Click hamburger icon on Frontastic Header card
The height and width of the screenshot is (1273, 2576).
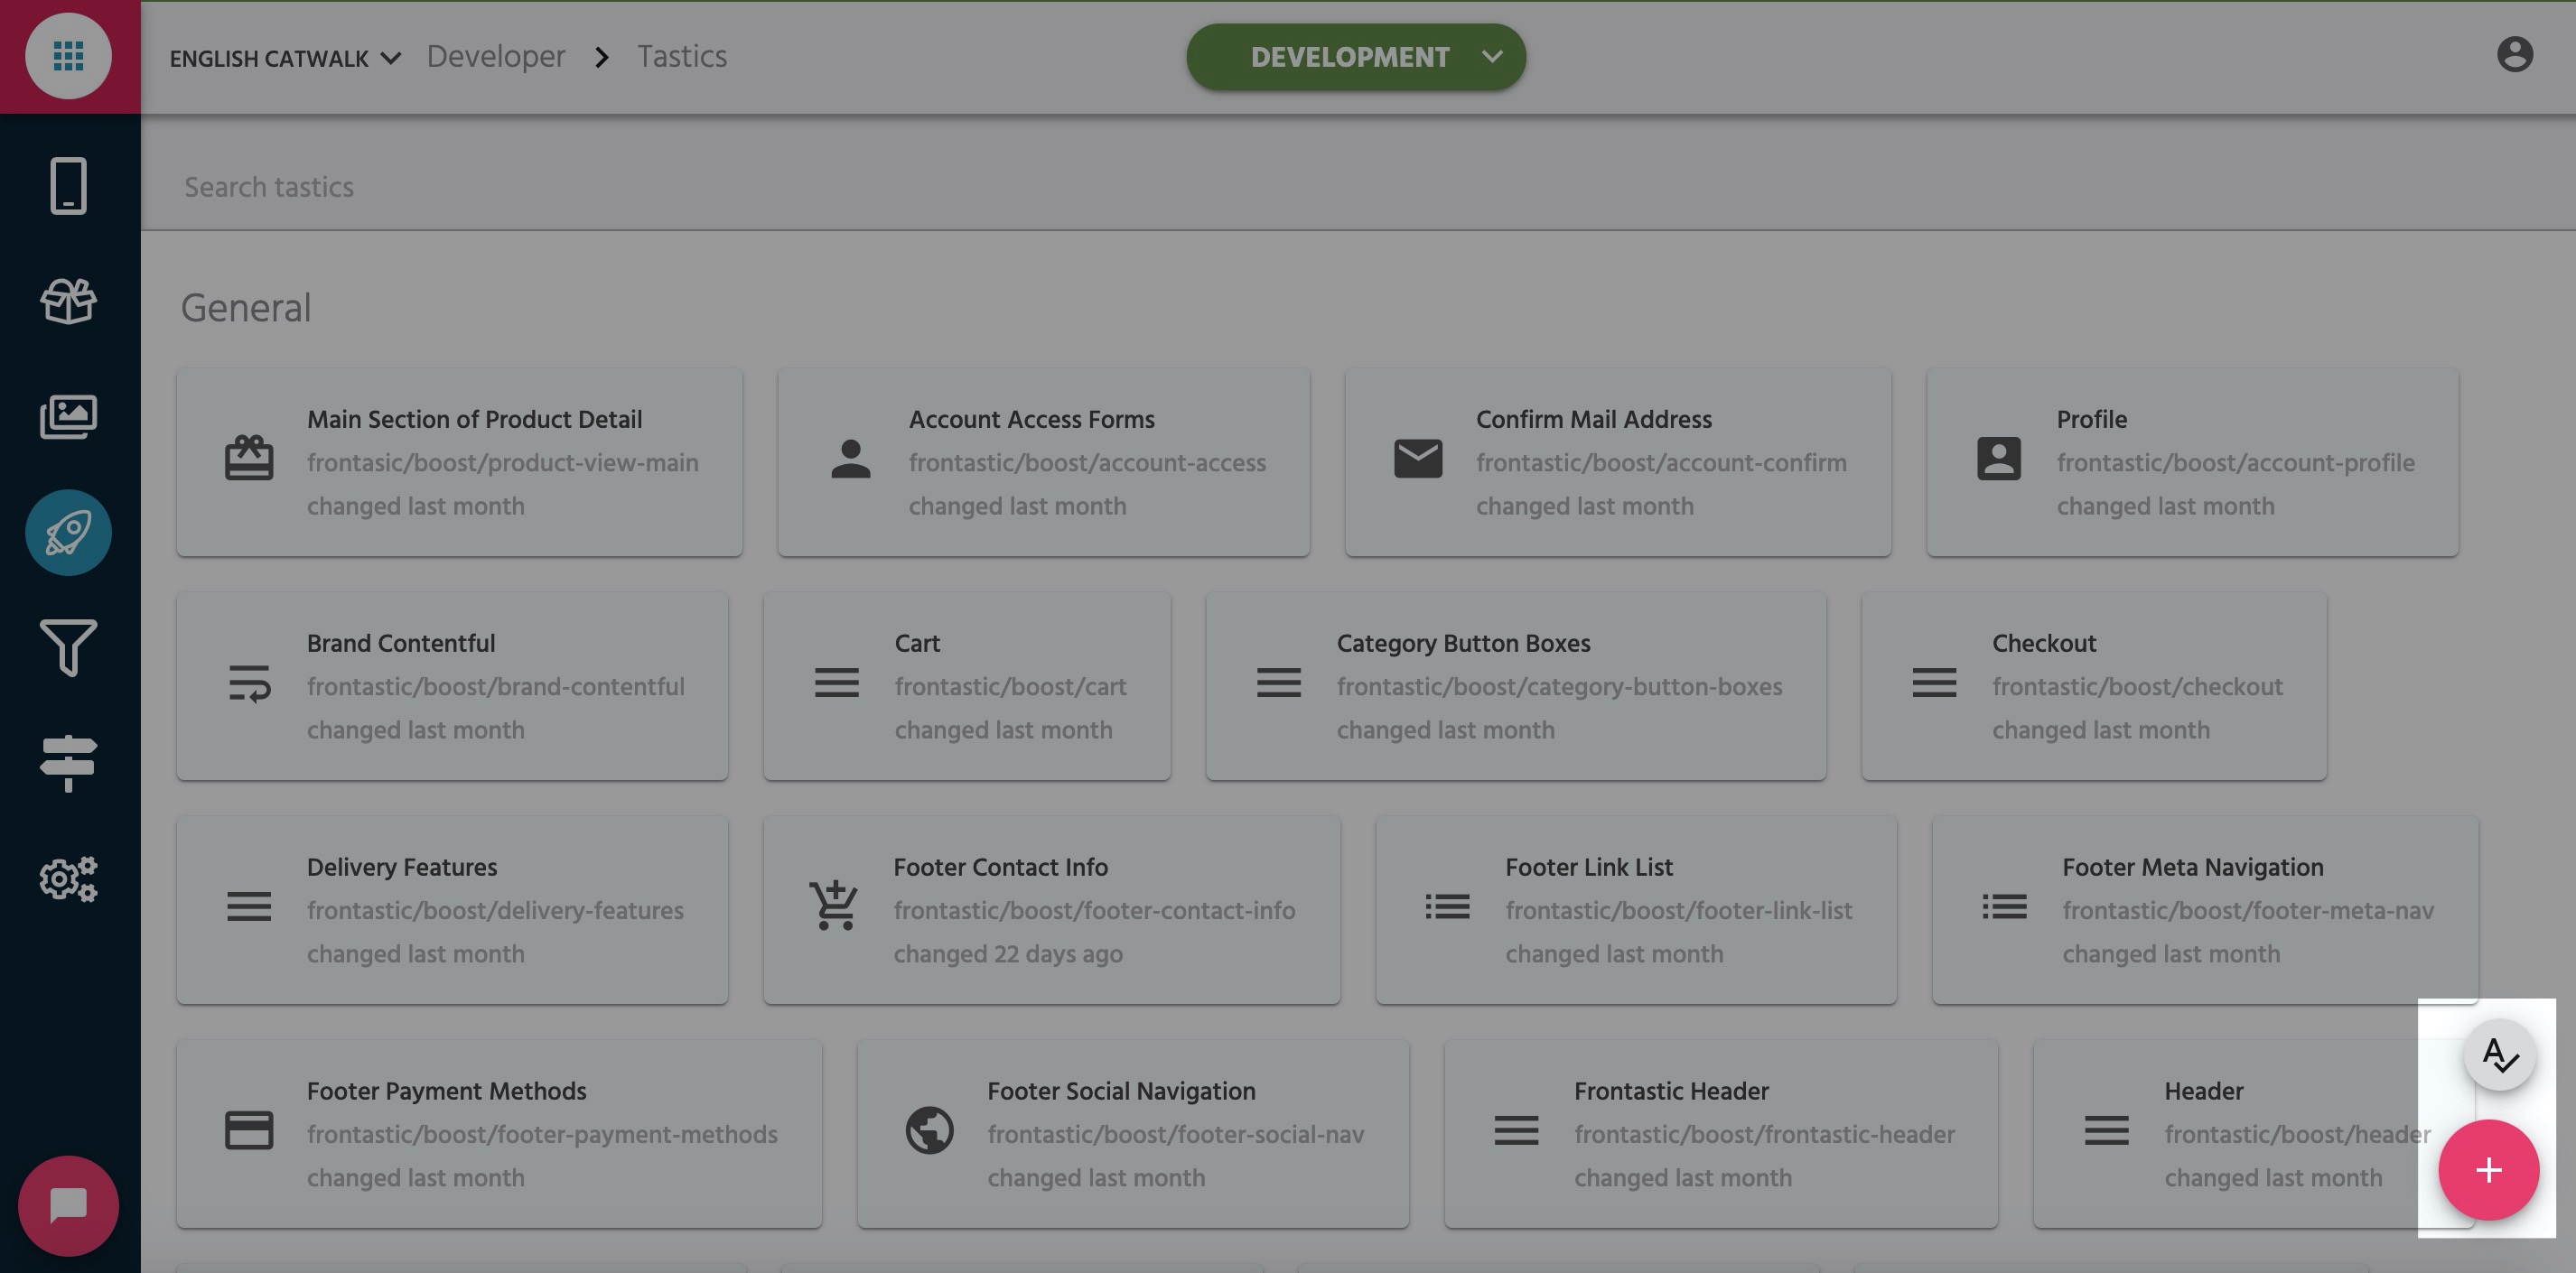tap(1516, 1130)
